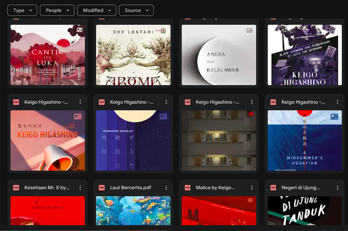This screenshot has height=231, width=348.
Task: Open more actions for Malice by Keigo file
Action: (252, 188)
